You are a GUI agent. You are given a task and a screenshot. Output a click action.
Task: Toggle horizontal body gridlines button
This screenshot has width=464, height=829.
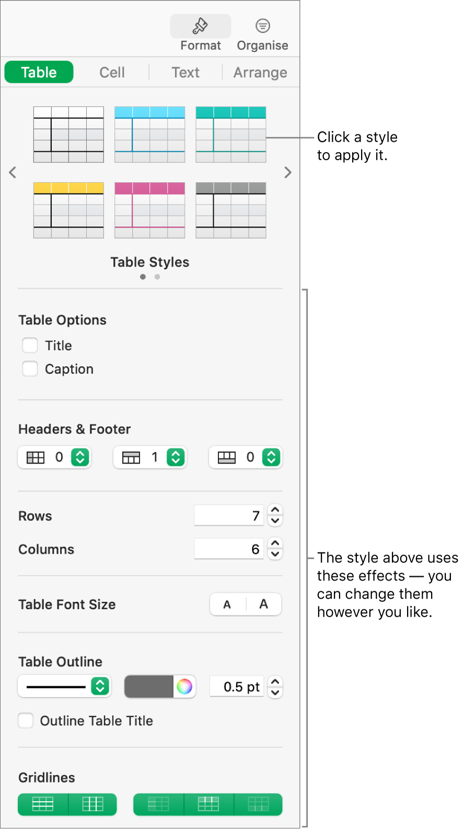[43, 804]
